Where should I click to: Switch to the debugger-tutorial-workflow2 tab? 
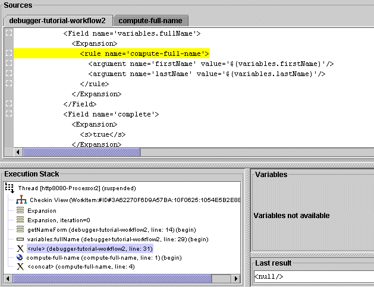tap(57, 21)
